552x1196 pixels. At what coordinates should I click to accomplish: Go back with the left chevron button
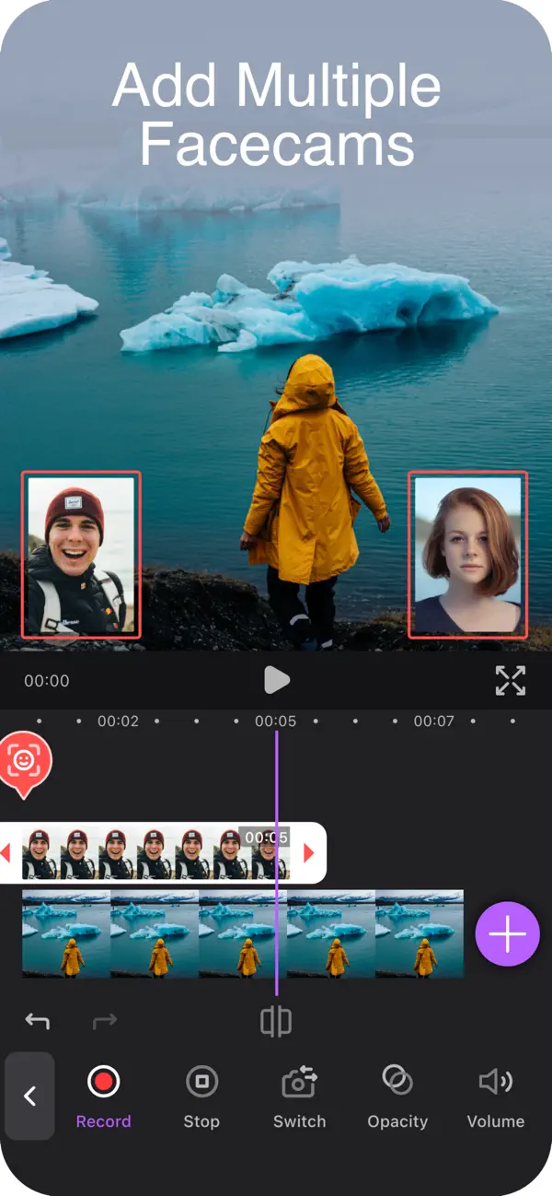pos(29,1096)
